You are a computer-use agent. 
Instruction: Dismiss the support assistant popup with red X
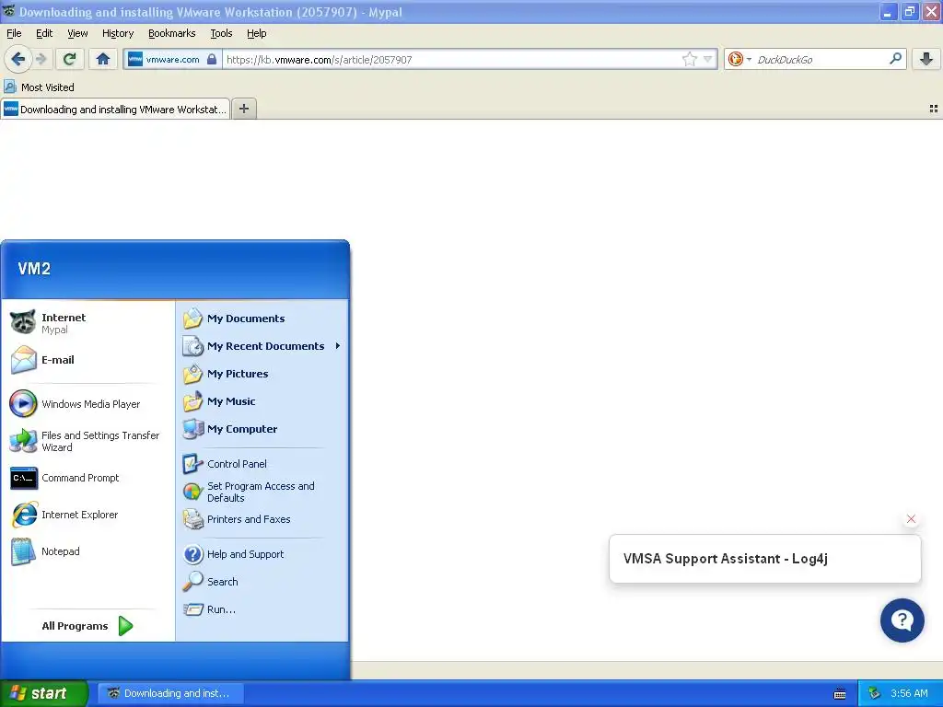[x=911, y=519]
